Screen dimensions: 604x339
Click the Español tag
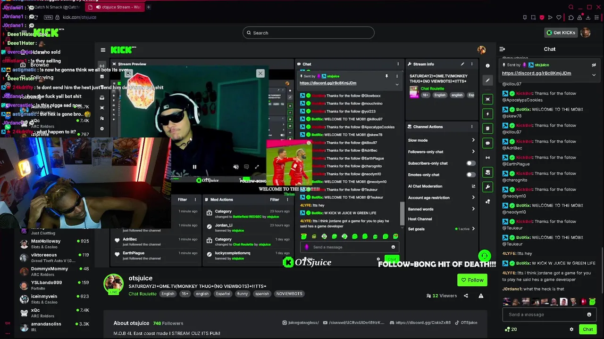click(x=223, y=294)
